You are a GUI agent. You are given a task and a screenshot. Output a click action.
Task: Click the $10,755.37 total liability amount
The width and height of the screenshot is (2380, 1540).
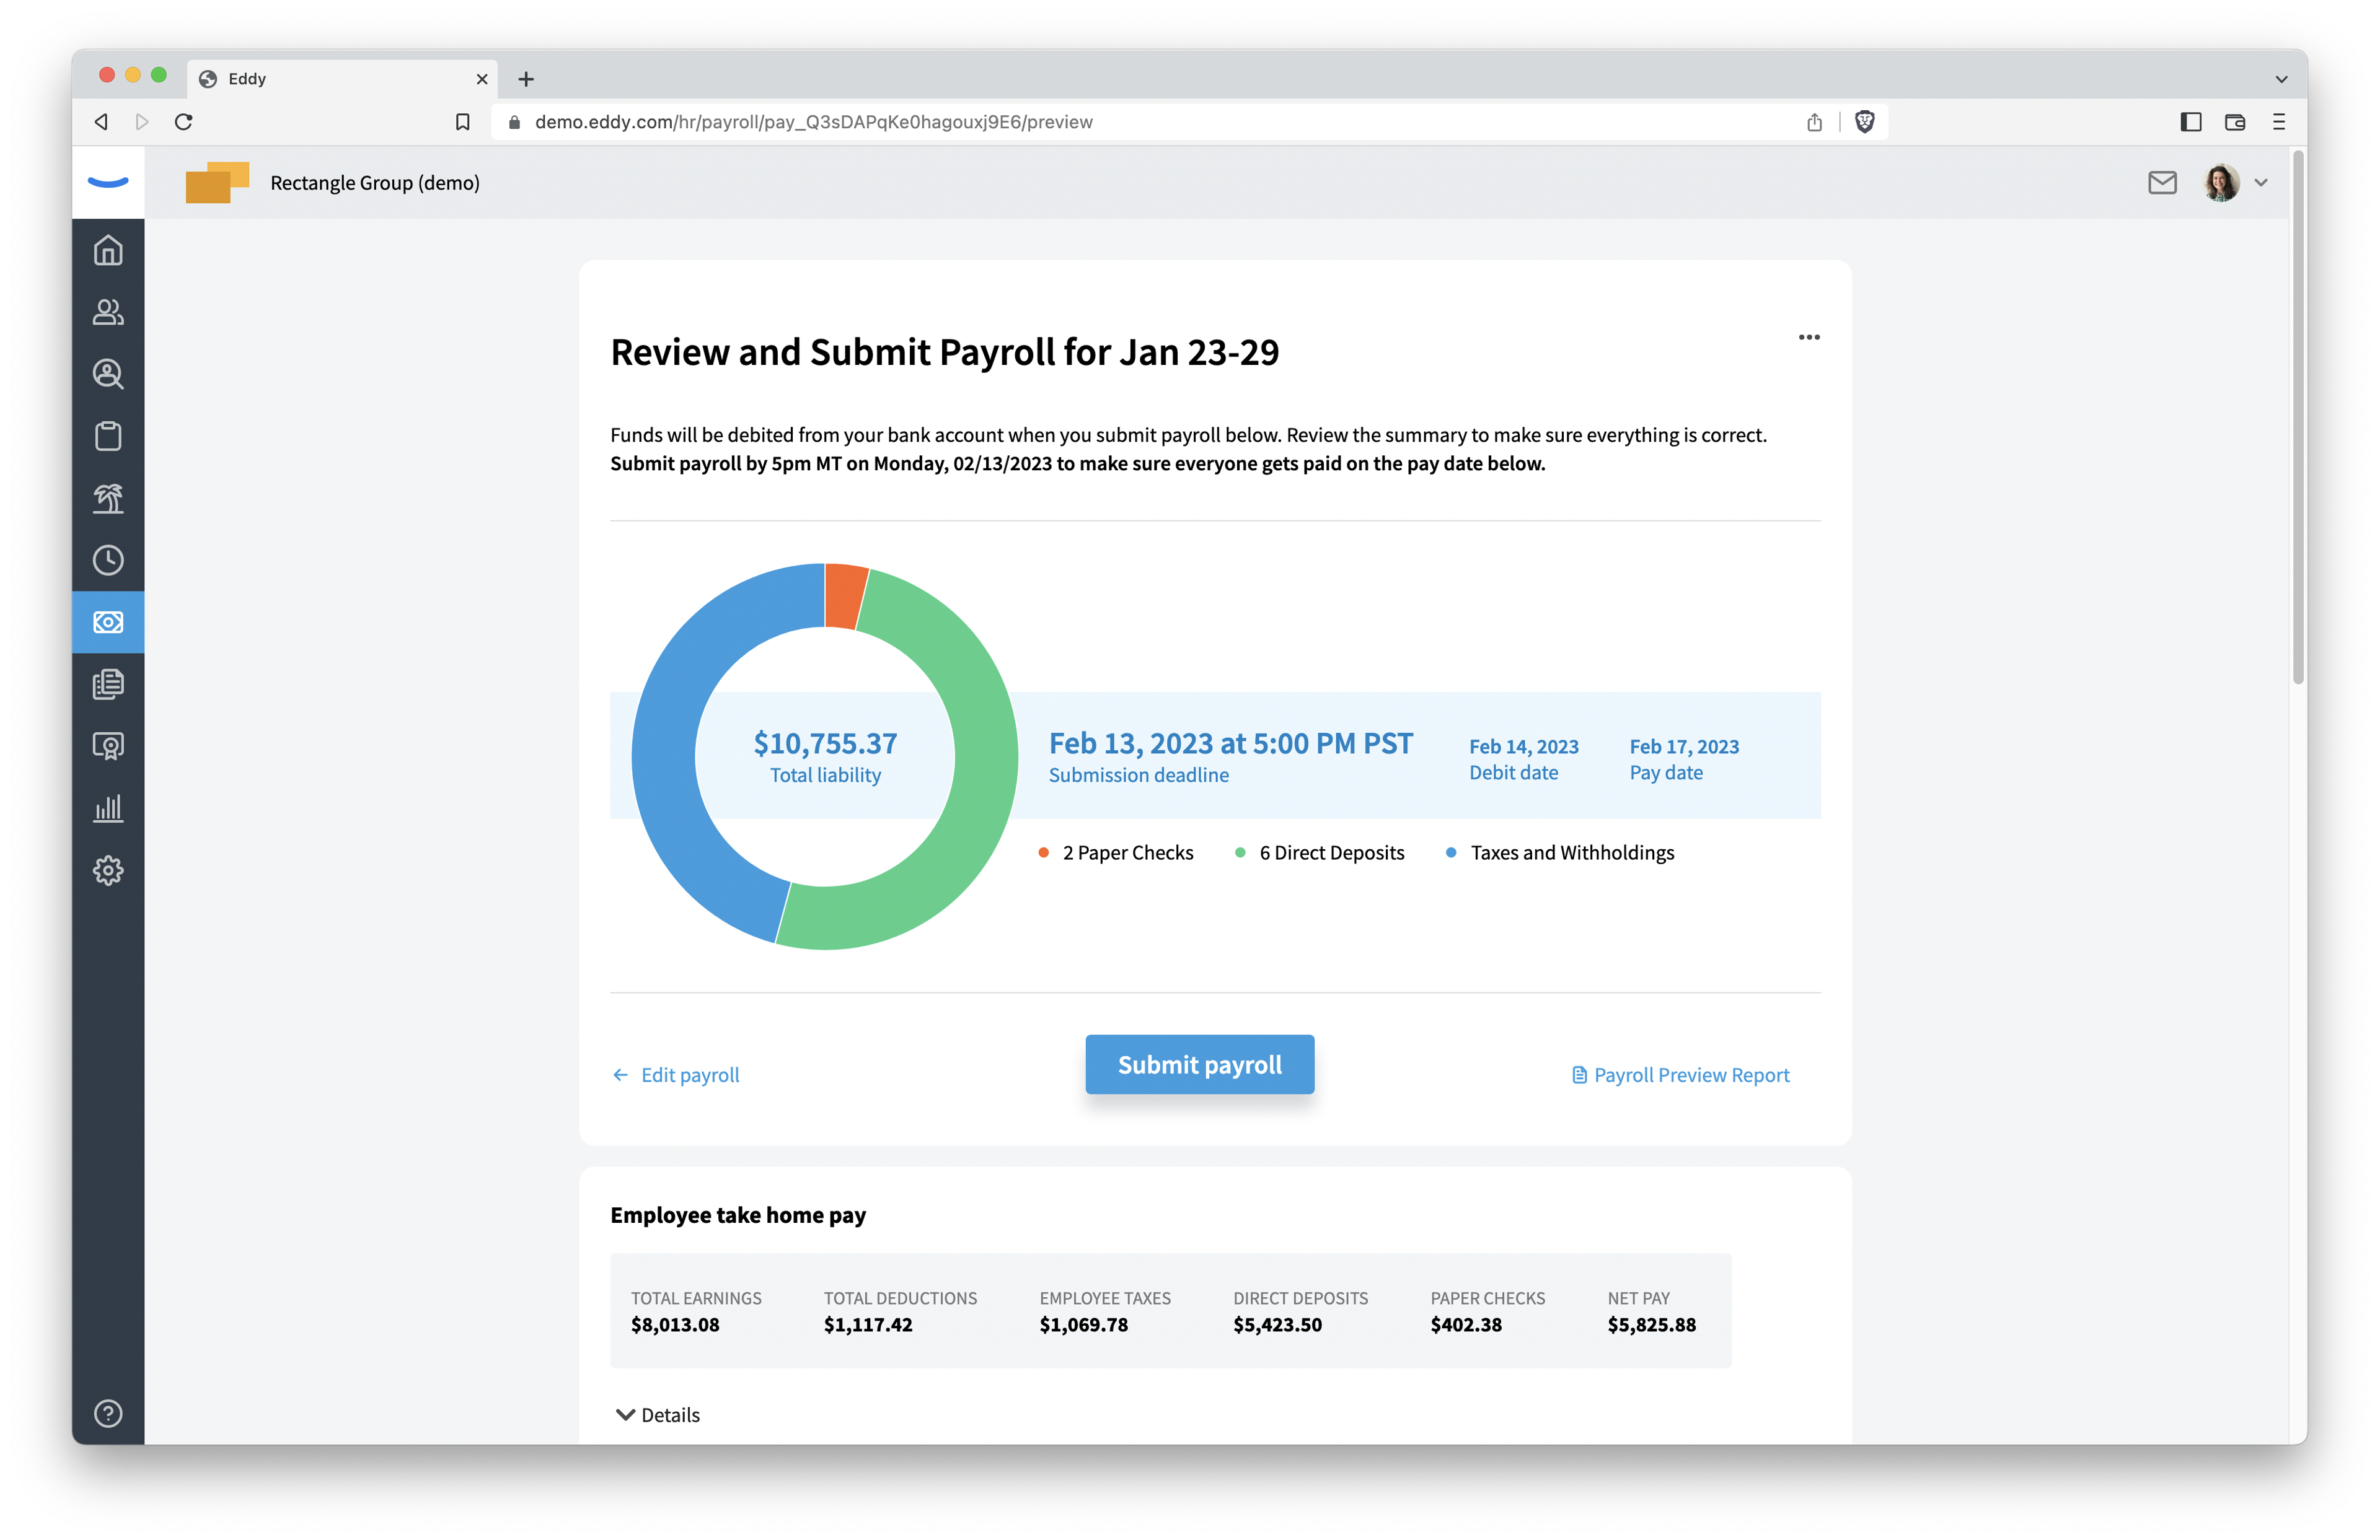pyautogui.click(x=825, y=743)
